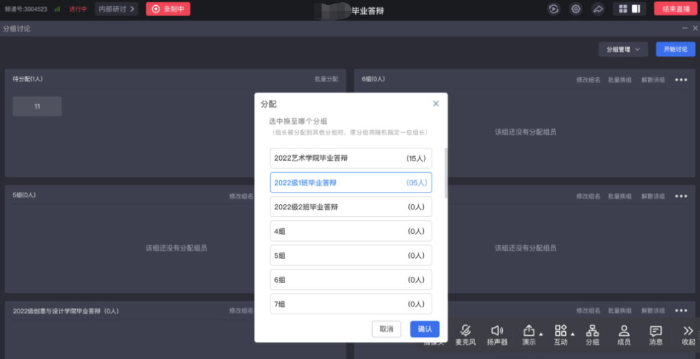The height and width of the screenshot is (359, 700).
Task: Collapse the toolbar with 收起
Action: [688, 334]
